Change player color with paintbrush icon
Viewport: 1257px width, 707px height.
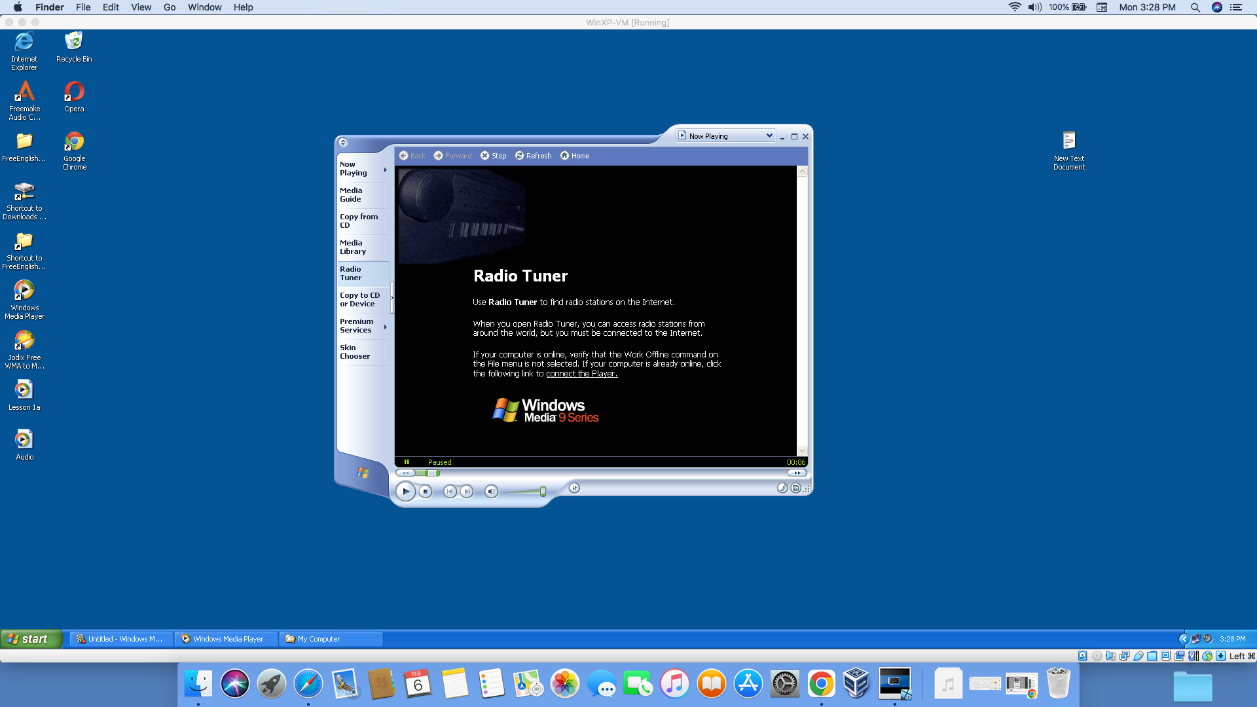[782, 488]
